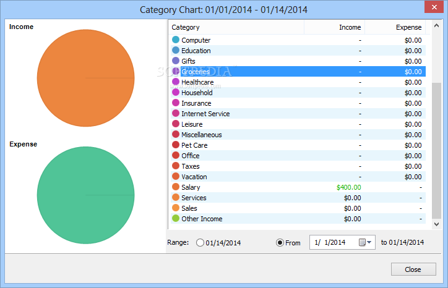Click the scrollbar up arrow
This screenshot has width=448, height=288.
436,26
